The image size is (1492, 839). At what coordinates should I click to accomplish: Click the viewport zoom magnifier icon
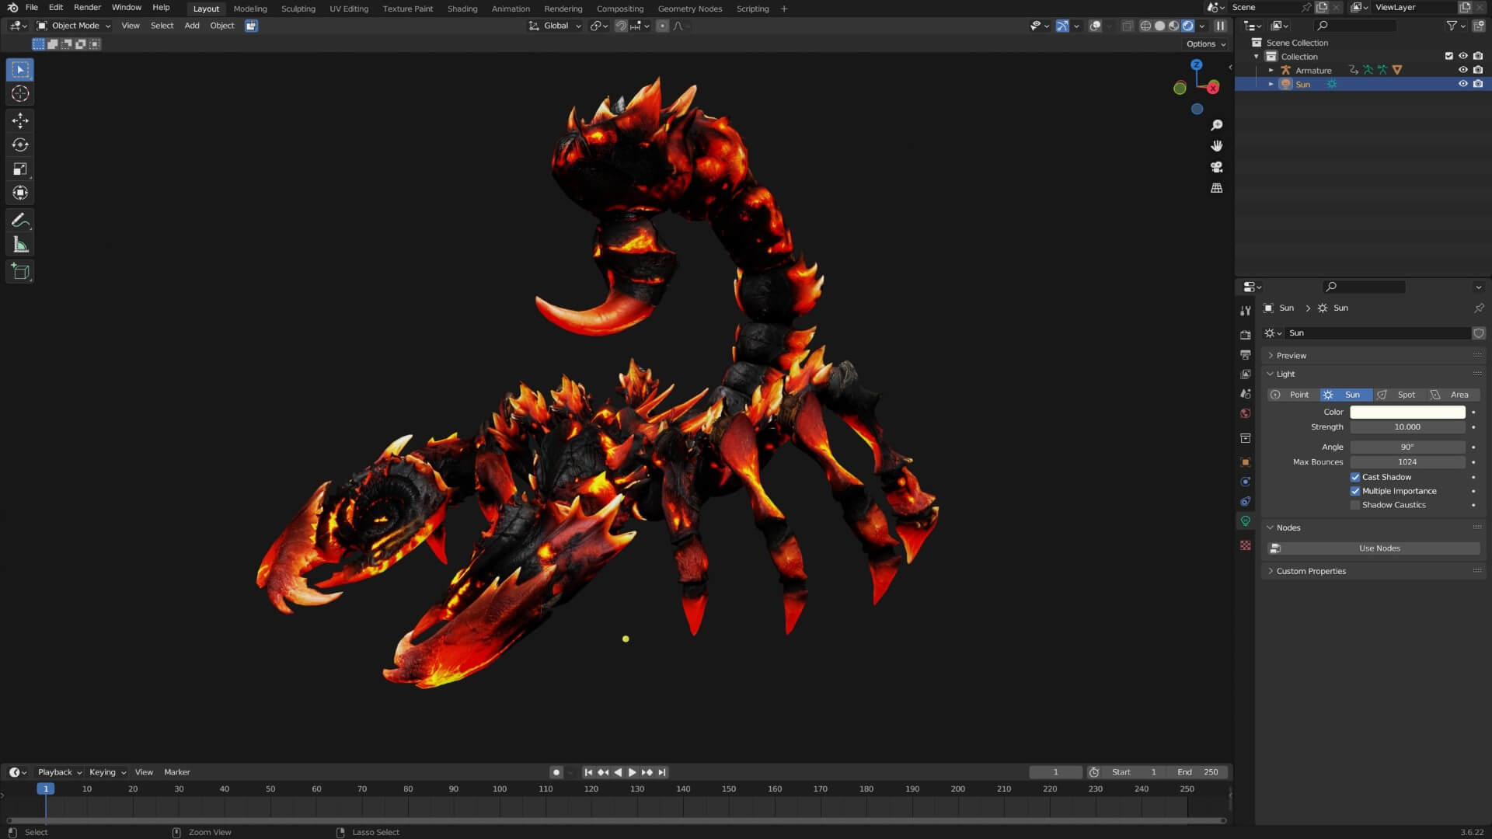1217,125
